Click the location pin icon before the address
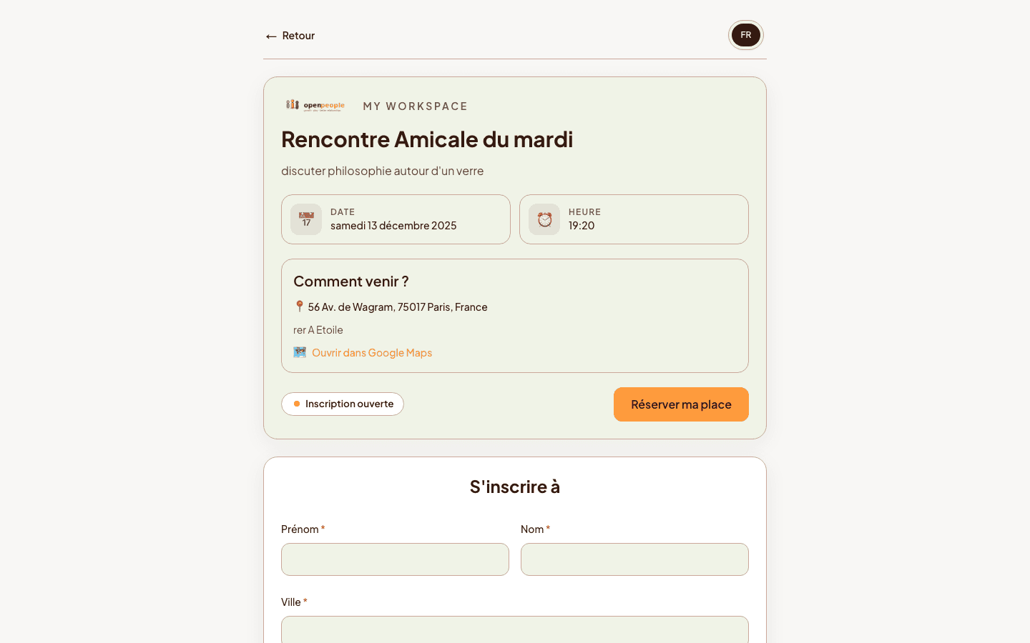 299,306
